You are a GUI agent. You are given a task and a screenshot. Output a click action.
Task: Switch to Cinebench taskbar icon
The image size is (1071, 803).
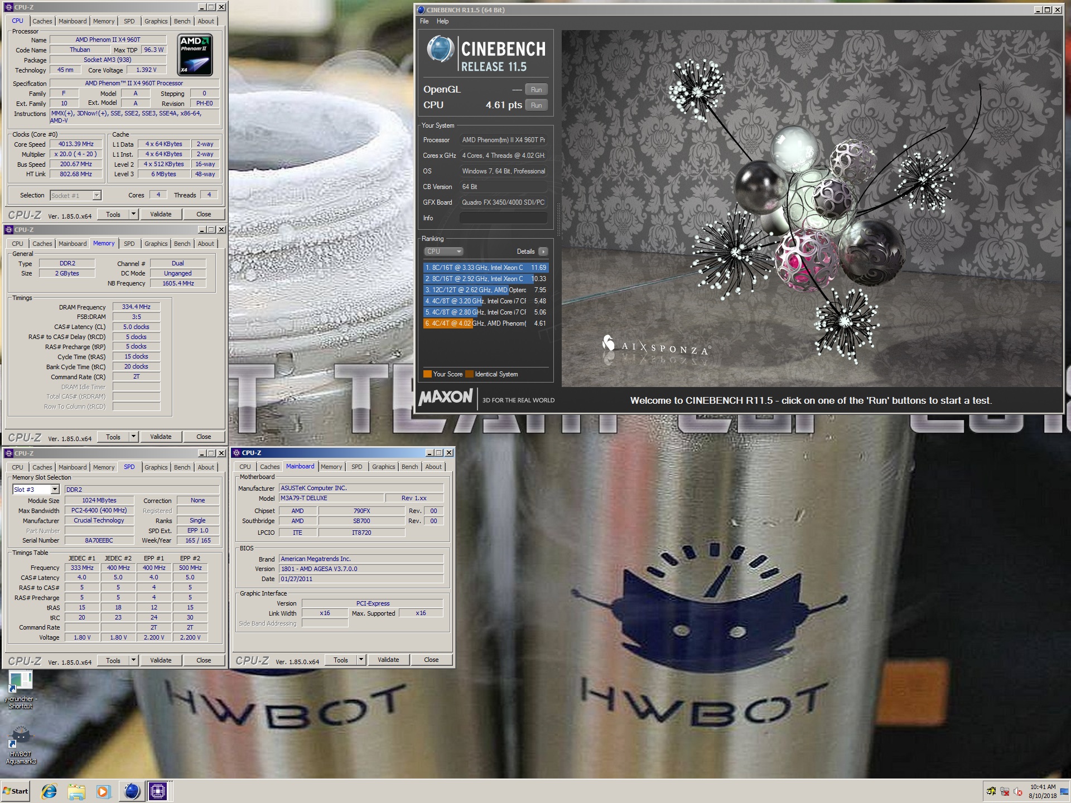[132, 791]
